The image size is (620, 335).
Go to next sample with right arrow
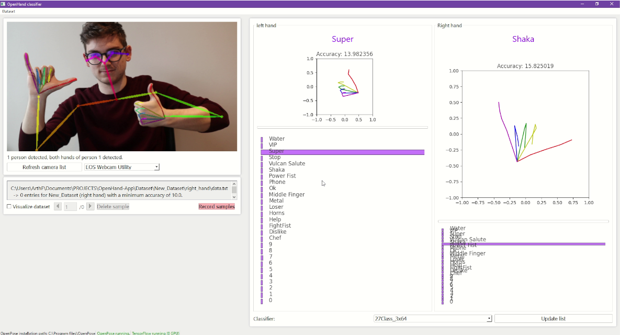pos(90,207)
